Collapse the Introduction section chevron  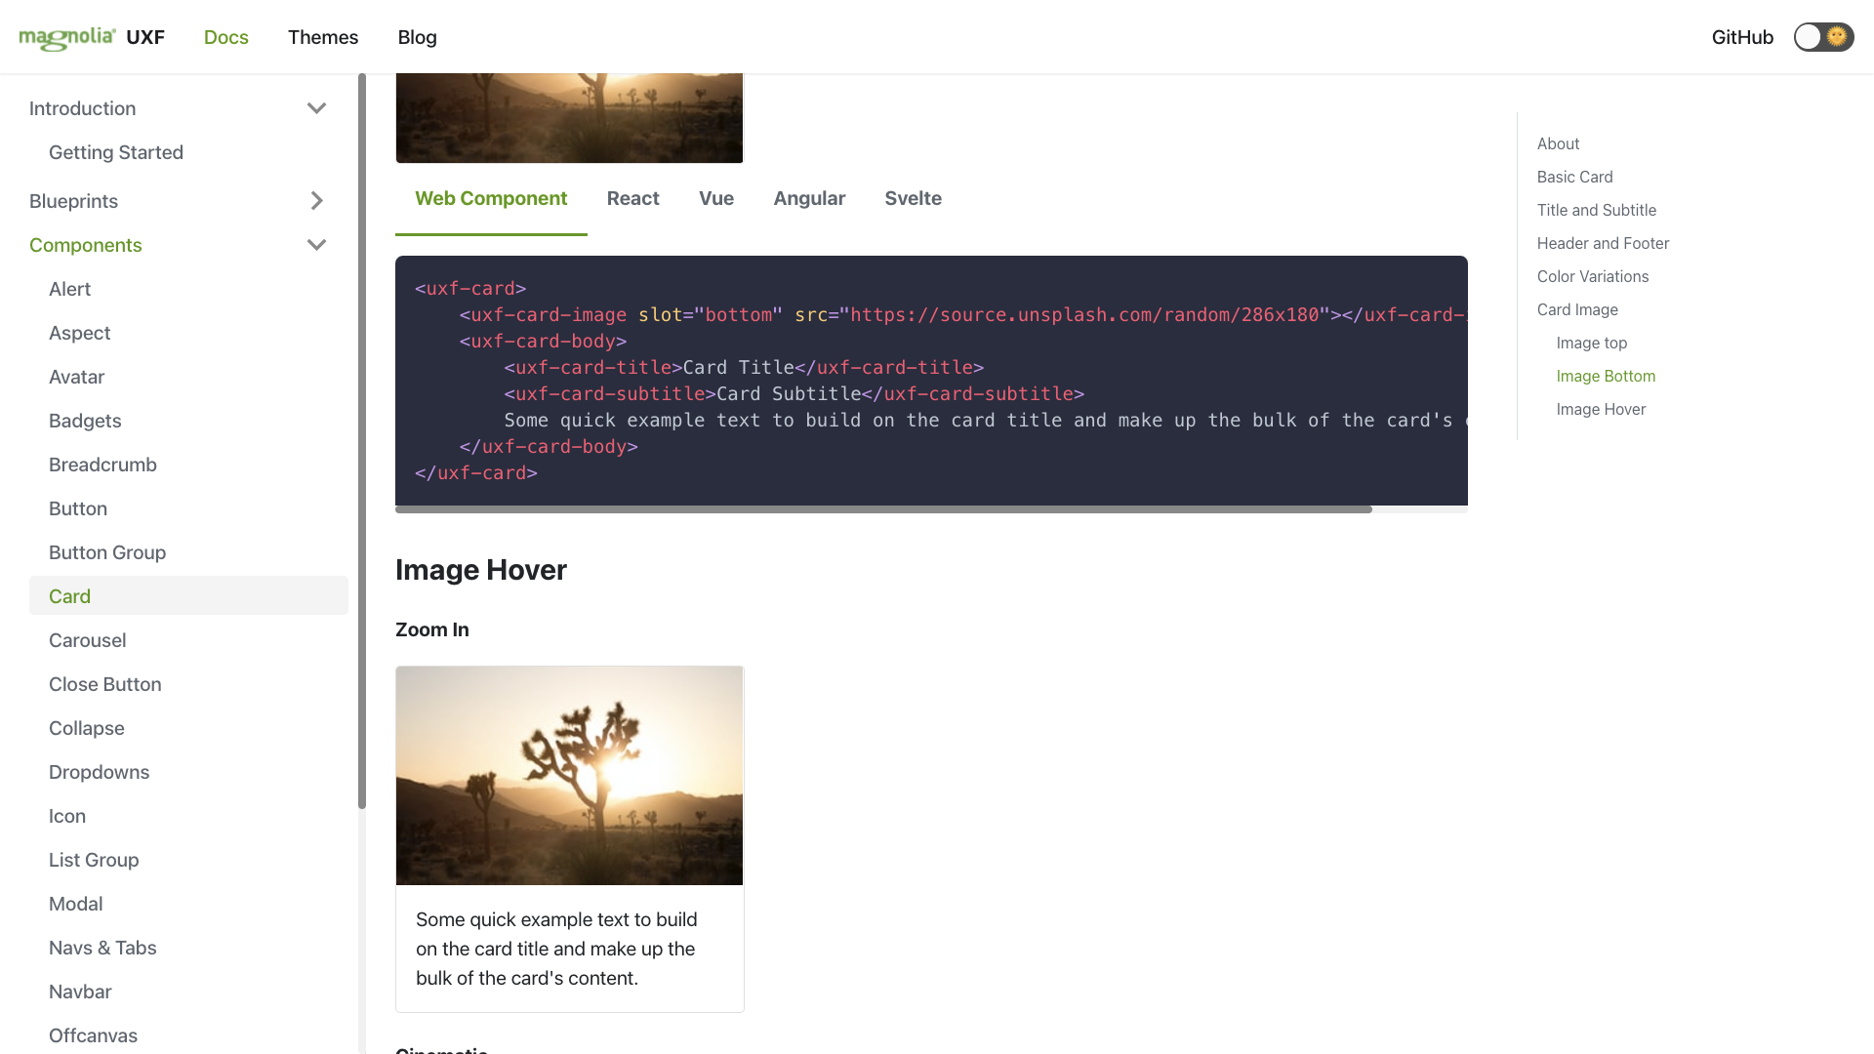[x=316, y=108]
